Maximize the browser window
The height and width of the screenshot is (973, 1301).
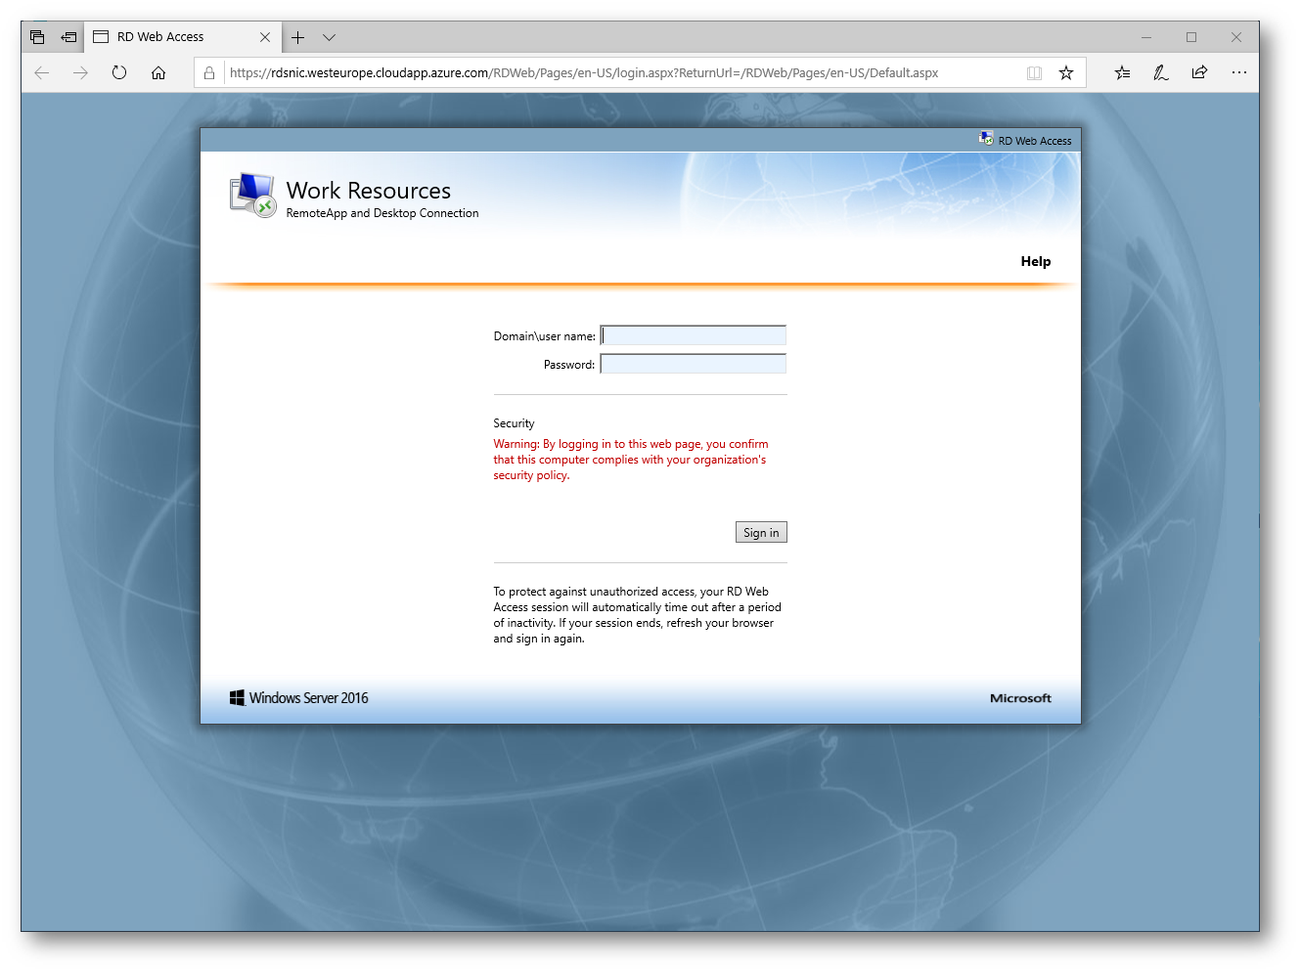coord(1191,37)
